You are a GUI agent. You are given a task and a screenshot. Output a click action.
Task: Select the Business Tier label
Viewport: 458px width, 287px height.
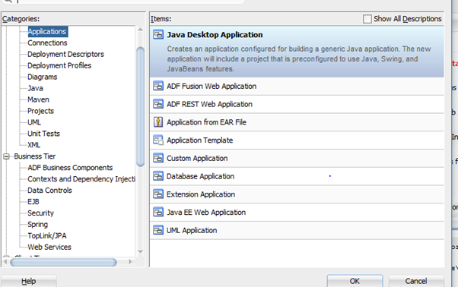click(x=35, y=156)
